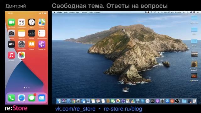Screen dimensions: 201x113
Task: Open Books app on the iPhone
Action: point(32,44)
